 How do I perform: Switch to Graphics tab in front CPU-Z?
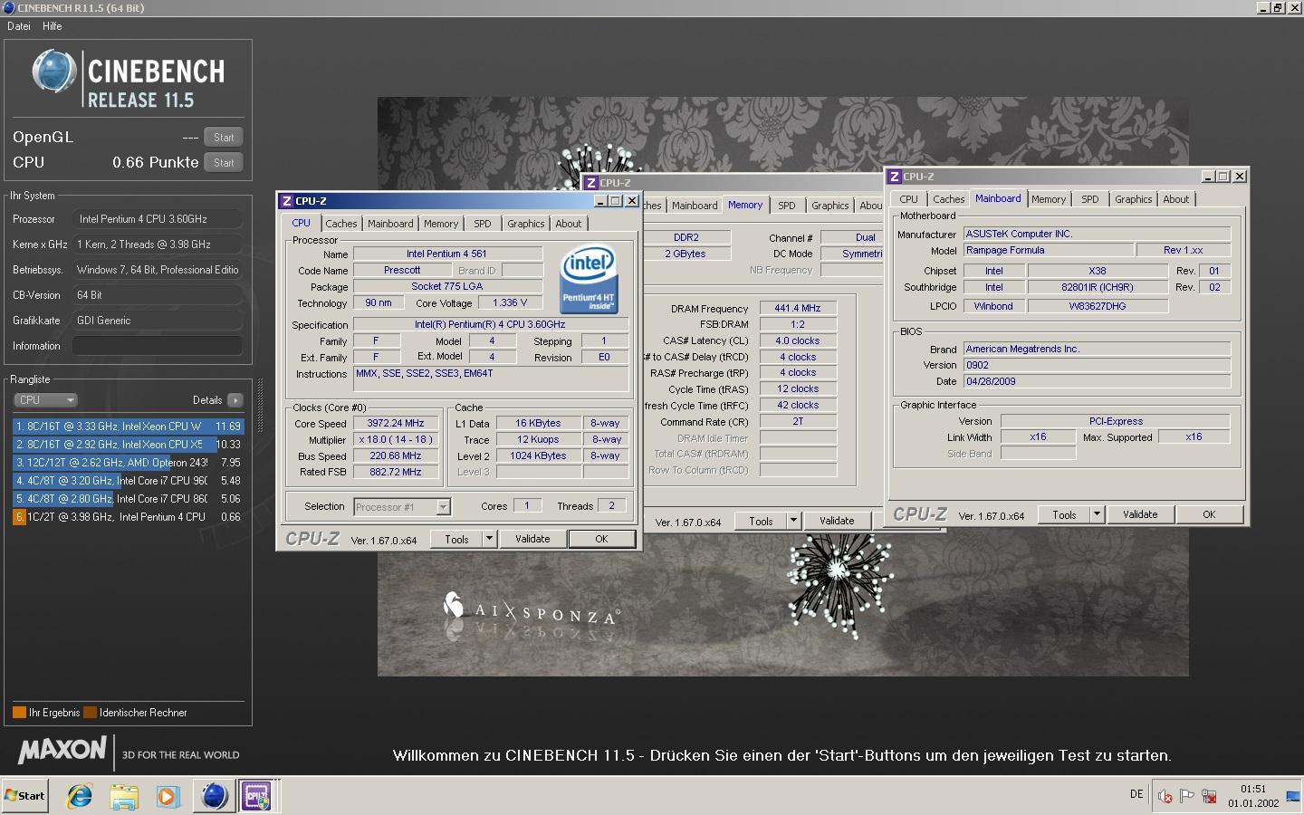click(x=526, y=224)
